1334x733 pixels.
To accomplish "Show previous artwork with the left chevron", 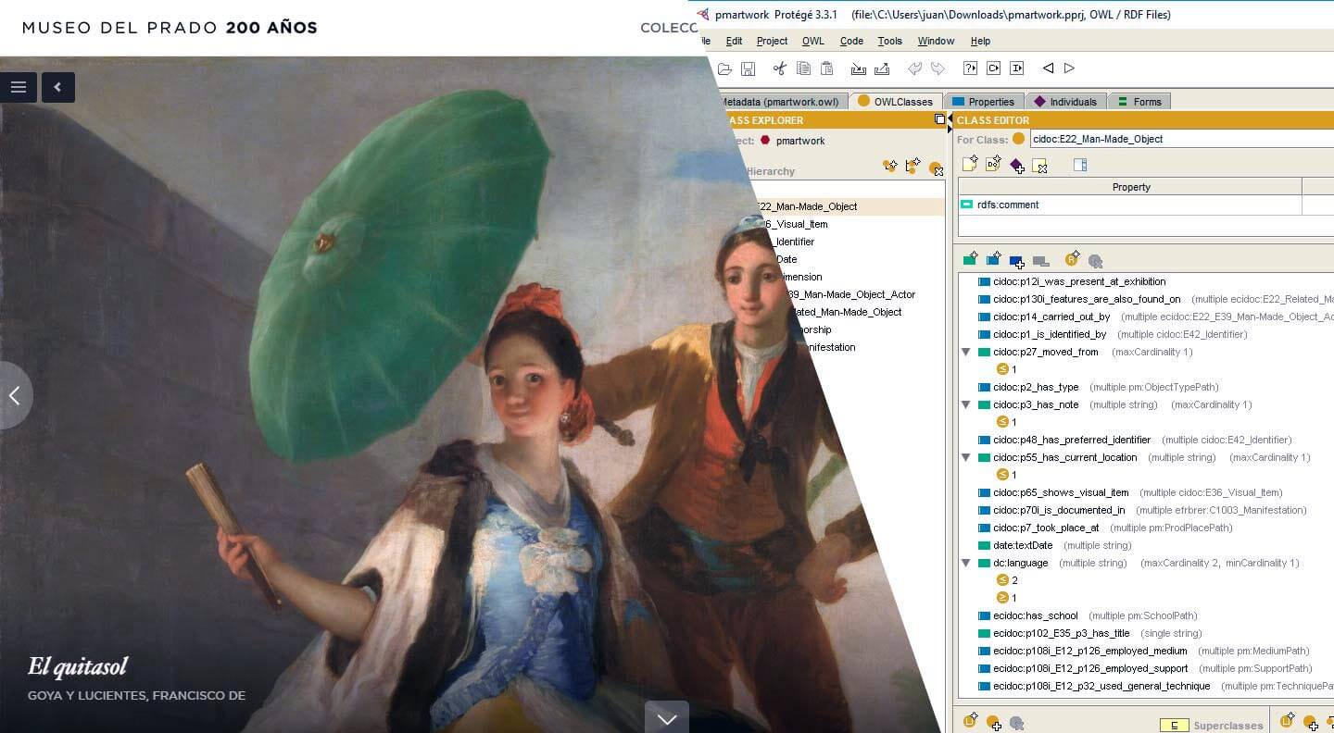I will tap(15, 395).
